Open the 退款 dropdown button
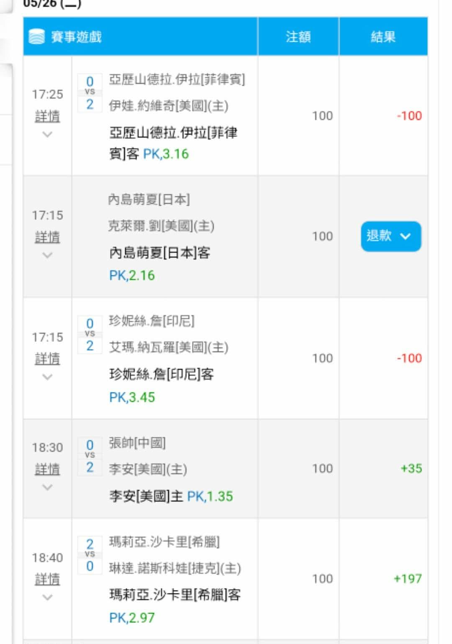The height and width of the screenshot is (644, 452). tap(391, 236)
